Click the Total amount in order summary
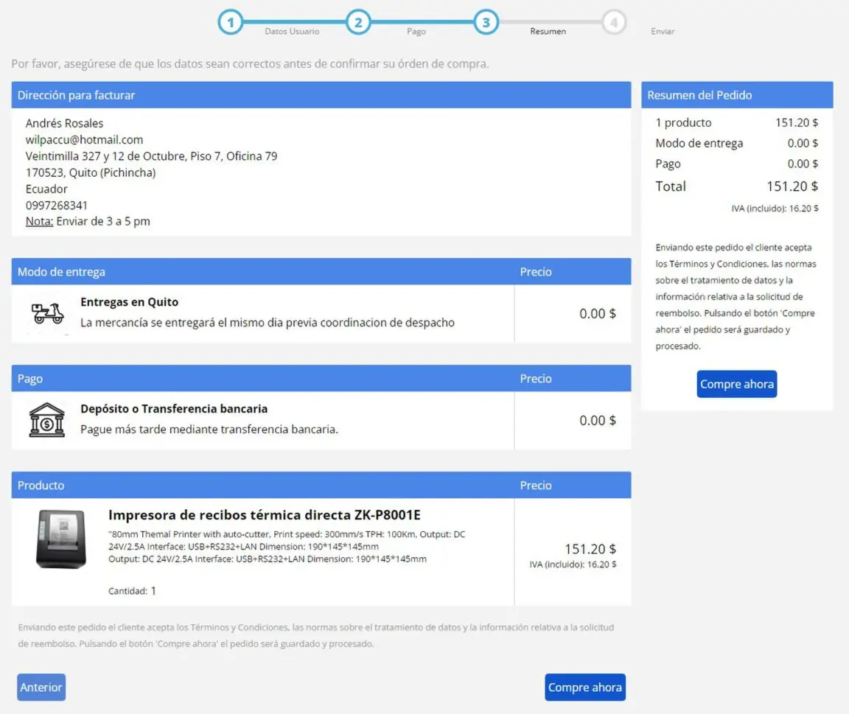 (792, 186)
